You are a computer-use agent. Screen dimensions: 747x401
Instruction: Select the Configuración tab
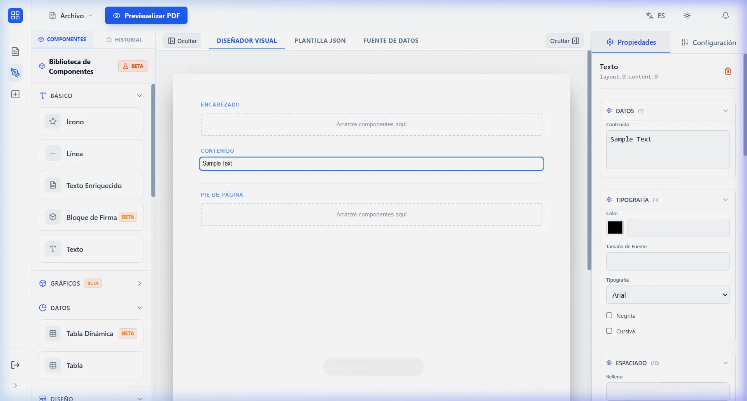pyautogui.click(x=708, y=42)
